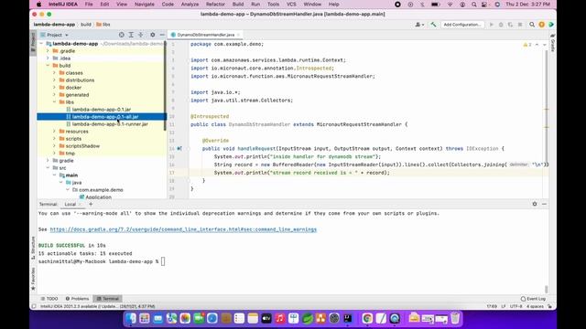Click the Terminal panel scrollbar

547,289
